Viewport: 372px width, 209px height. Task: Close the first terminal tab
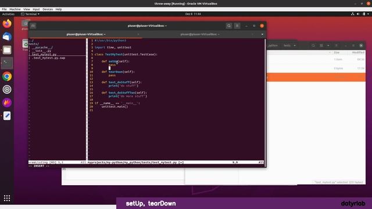(138, 34)
